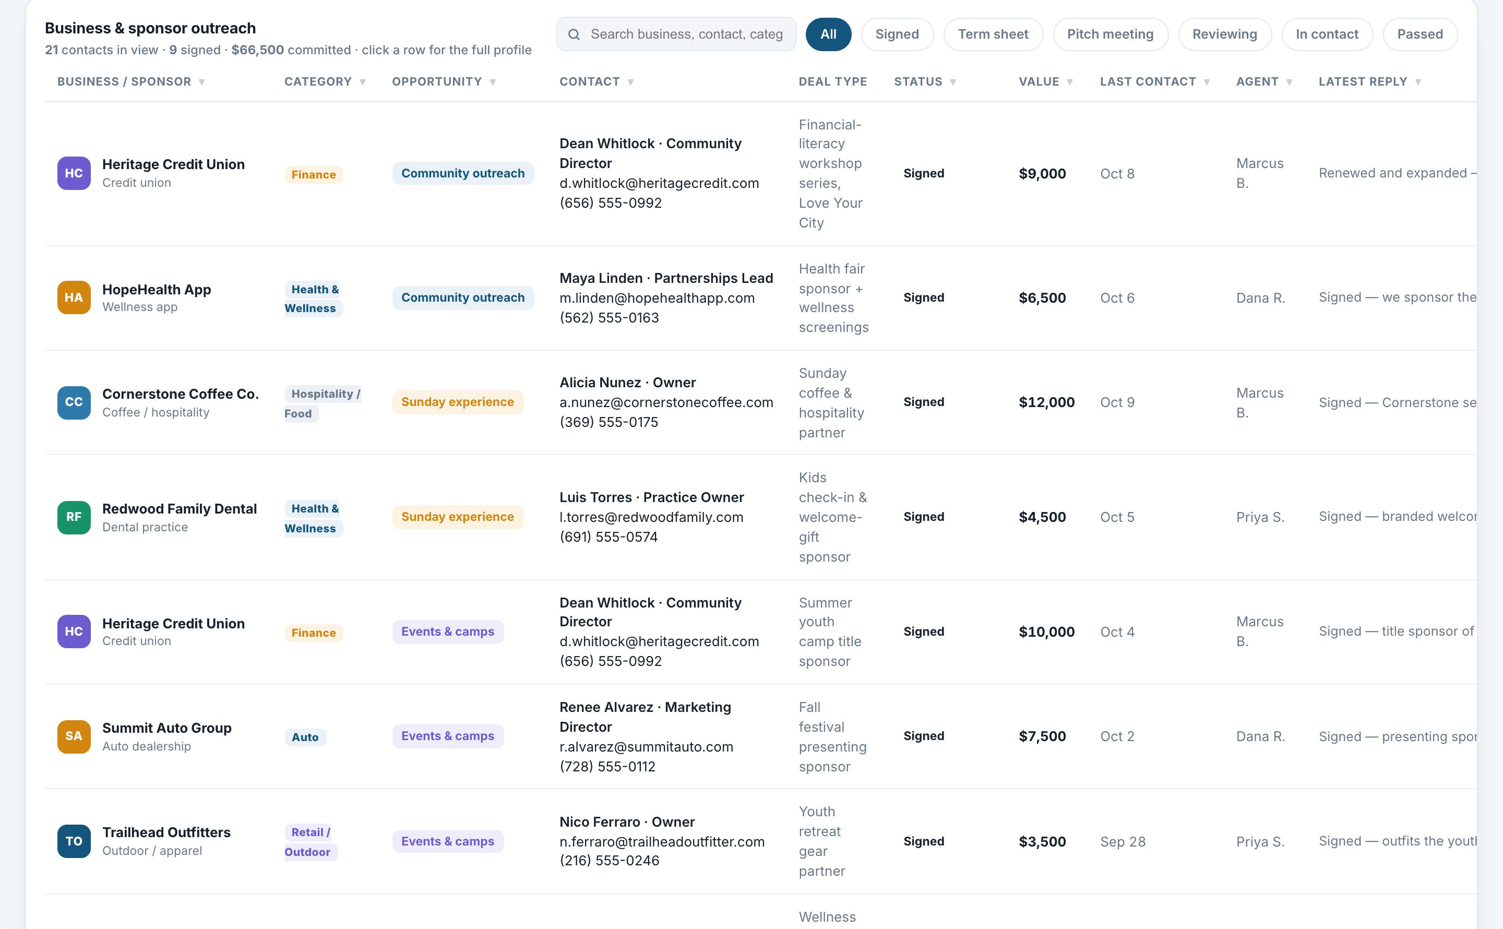Image resolution: width=1503 pixels, height=929 pixels.
Task: Filter by the Reviewing pill
Action: (1224, 34)
